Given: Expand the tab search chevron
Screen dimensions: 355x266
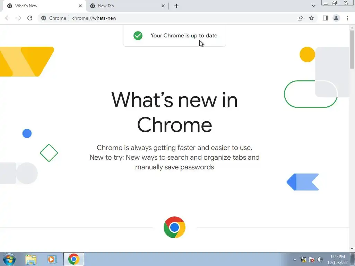Looking at the screenshot, I should point(313,6).
